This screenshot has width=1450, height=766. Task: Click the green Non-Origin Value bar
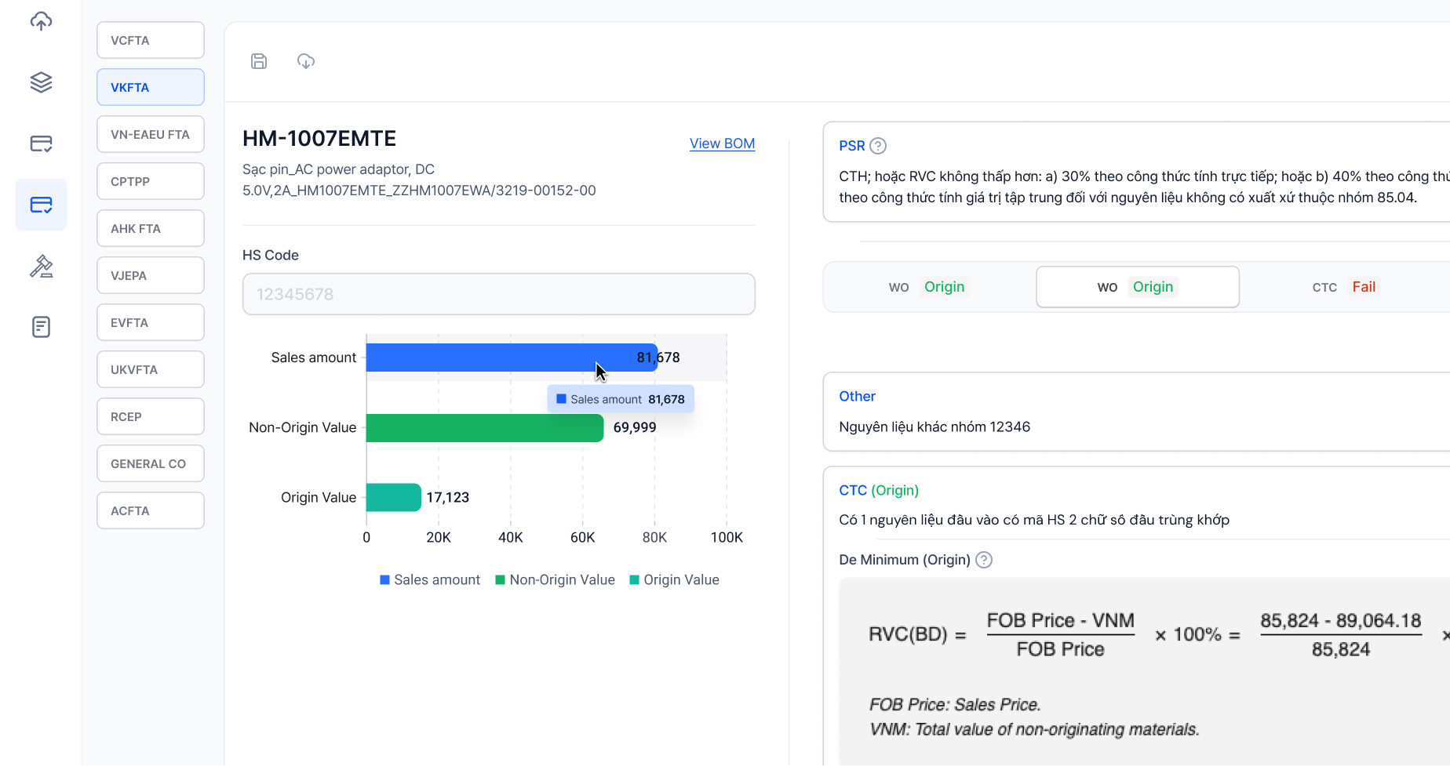[x=484, y=428]
